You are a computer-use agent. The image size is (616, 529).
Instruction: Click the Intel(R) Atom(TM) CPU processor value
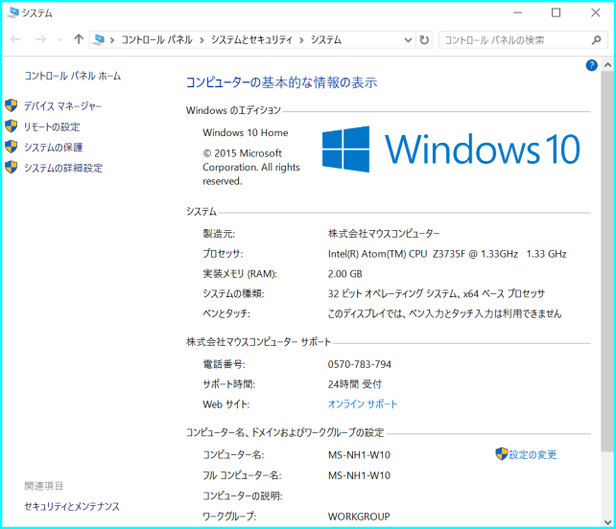(x=447, y=254)
